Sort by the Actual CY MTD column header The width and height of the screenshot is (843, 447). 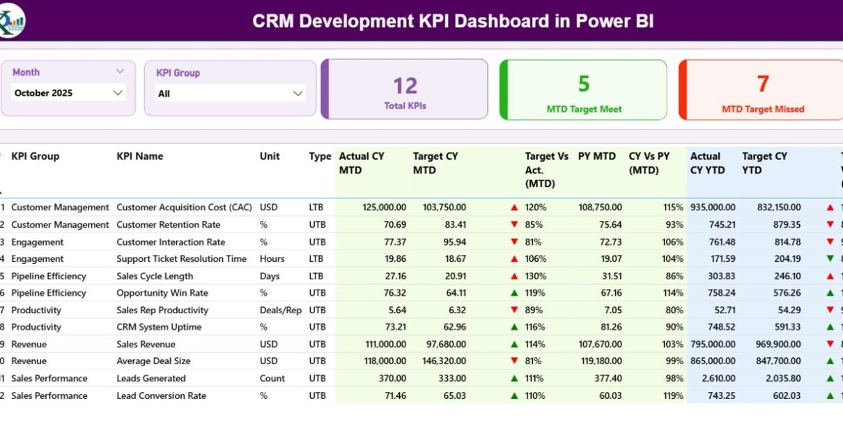(x=362, y=163)
